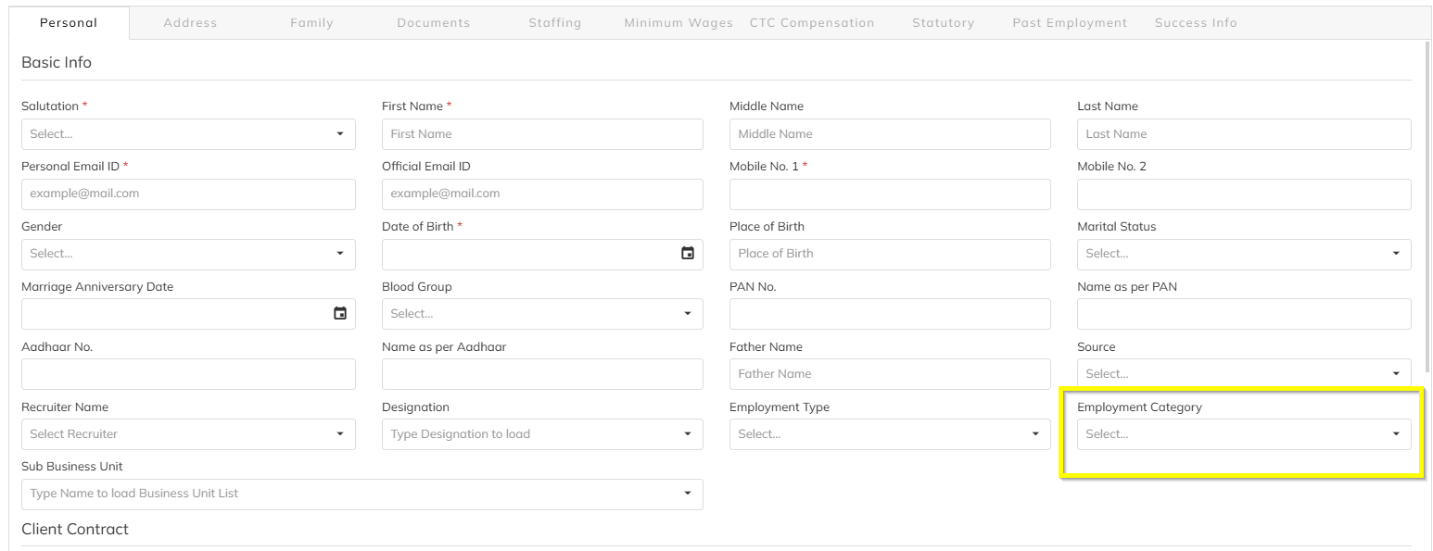The height and width of the screenshot is (551, 1433).
Task: Switch to the Address tab
Action: pyautogui.click(x=190, y=23)
